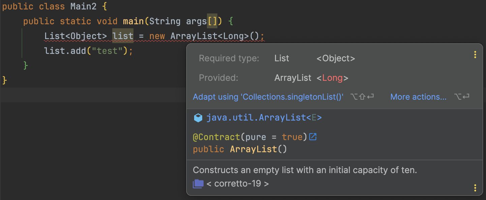Viewport: 486px width, 200px height.
Task: Click the highlighted list variable name
Action: pyautogui.click(x=123, y=36)
